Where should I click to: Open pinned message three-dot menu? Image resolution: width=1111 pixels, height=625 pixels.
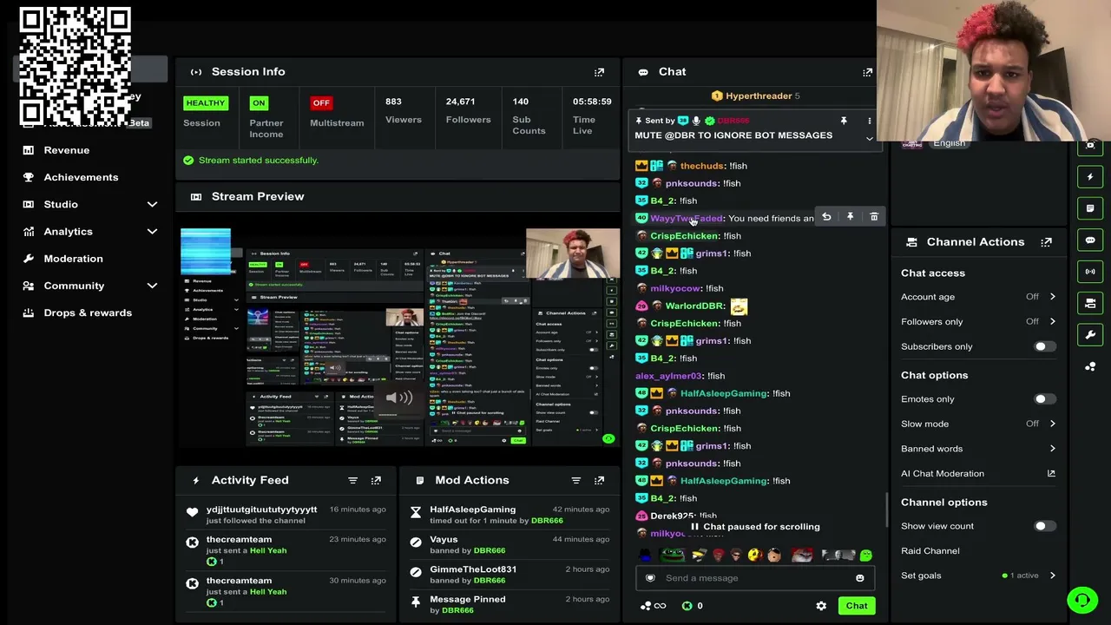tap(869, 121)
